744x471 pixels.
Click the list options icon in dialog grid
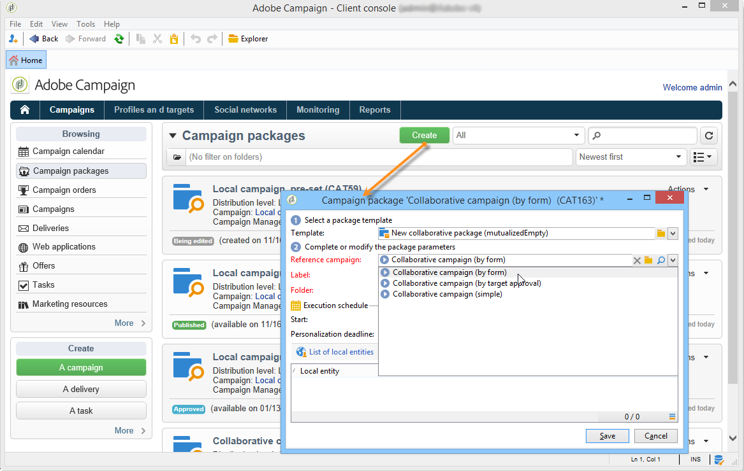click(x=672, y=417)
